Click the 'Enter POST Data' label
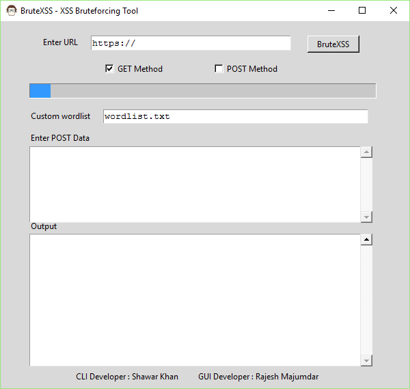The width and height of the screenshot is (410, 389). pos(60,138)
